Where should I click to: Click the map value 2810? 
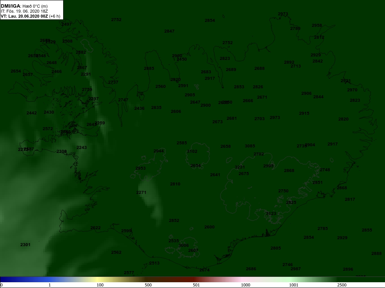tap(175, 184)
